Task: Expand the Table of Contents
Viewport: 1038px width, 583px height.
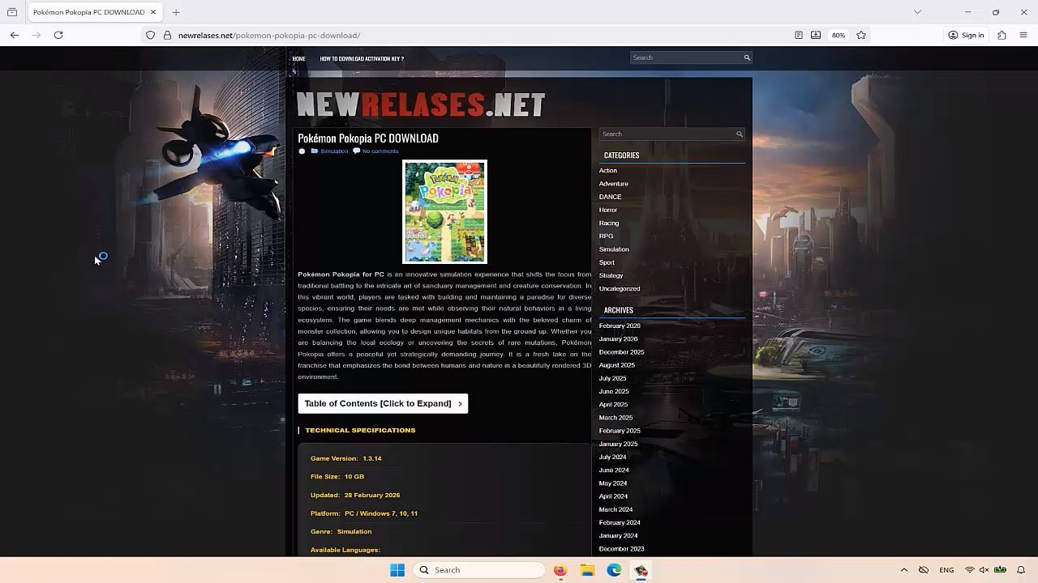Action: 383,403
